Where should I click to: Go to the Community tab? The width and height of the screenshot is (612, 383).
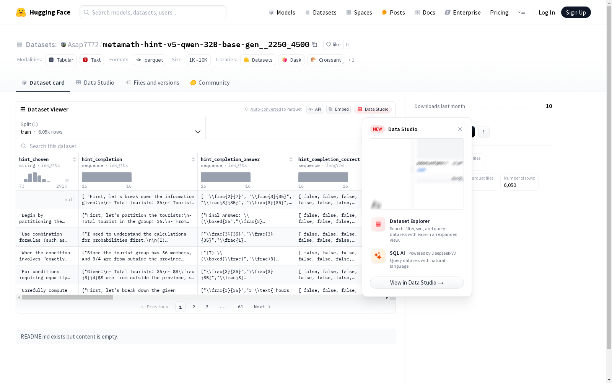tap(210, 83)
